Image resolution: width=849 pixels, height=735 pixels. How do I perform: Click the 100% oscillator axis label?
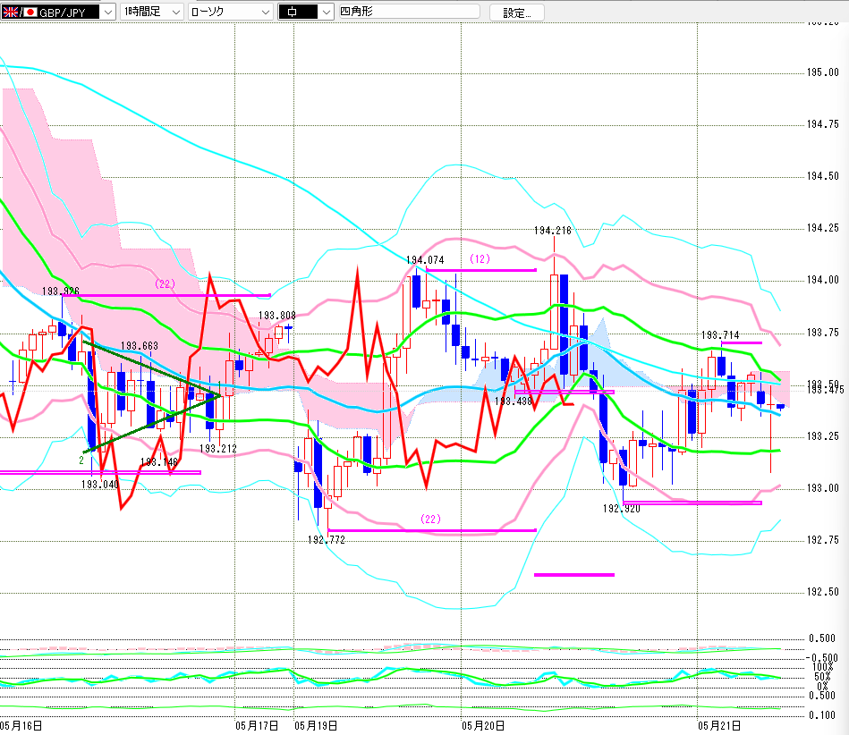[x=823, y=667]
